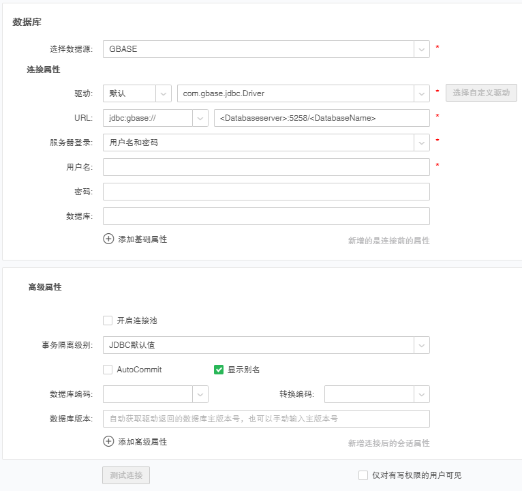Open the 数据库编码 dropdown

click(x=200, y=394)
